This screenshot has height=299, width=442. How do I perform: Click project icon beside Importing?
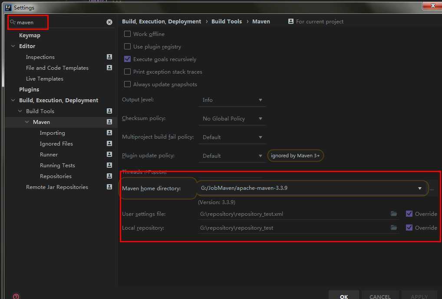click(x=109, y=133)
